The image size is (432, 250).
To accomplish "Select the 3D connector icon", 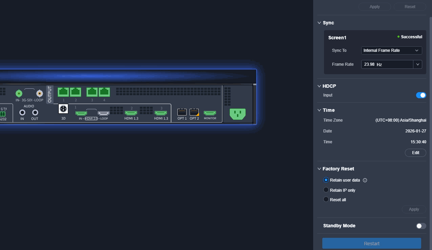I will [63, 109].
